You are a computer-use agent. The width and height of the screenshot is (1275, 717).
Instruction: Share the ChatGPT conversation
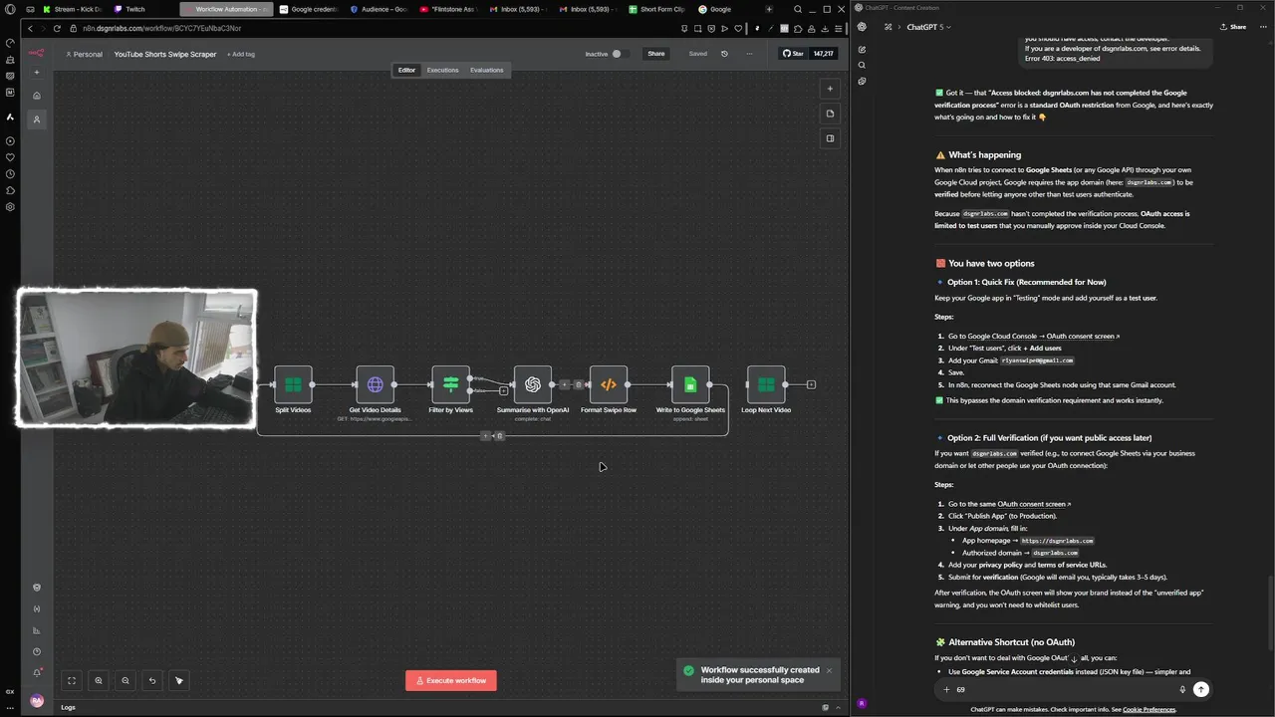[x=1234, y=27]
